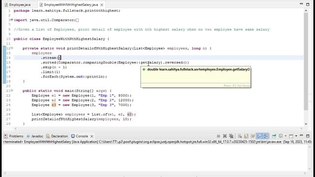This screenshot has height=177, width=315.
Task: Click ".stream()" on line 14
Action: (51, 58)
